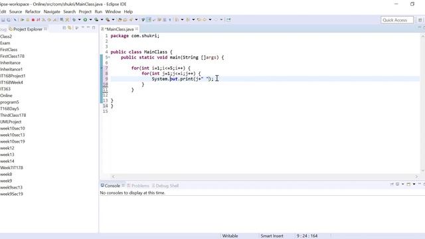
Task: Maximize the Project Explorer panel
Action: (94, 28)
